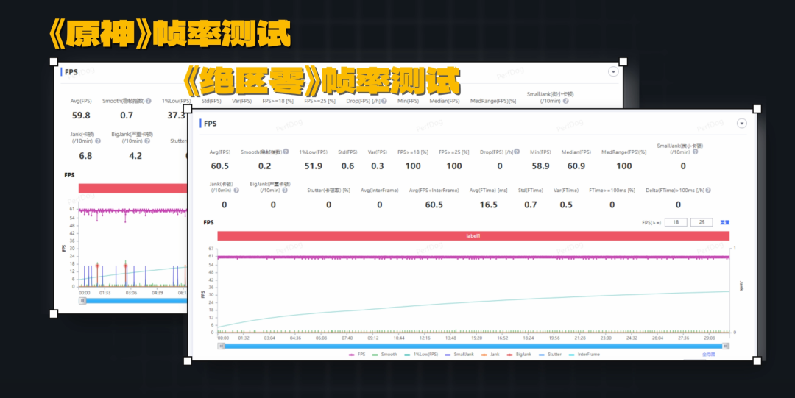Screen dimensions: 795x398
Task: Click Smooth help icon in 原神 panel
Action: pyautogui.click(x=149, y=101)
